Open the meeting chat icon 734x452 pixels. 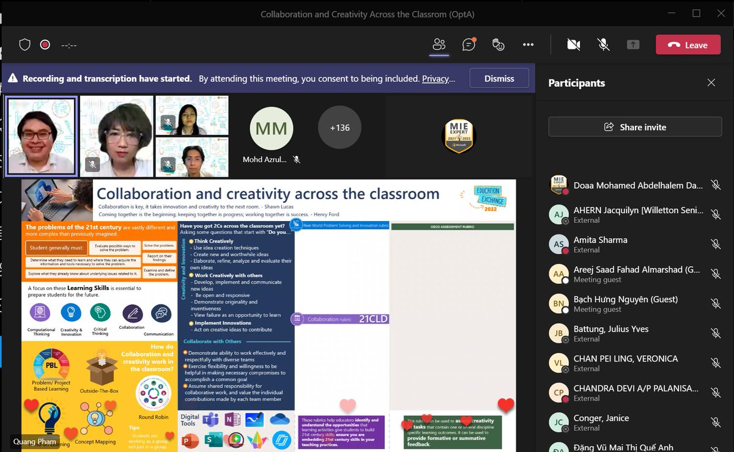469,45
